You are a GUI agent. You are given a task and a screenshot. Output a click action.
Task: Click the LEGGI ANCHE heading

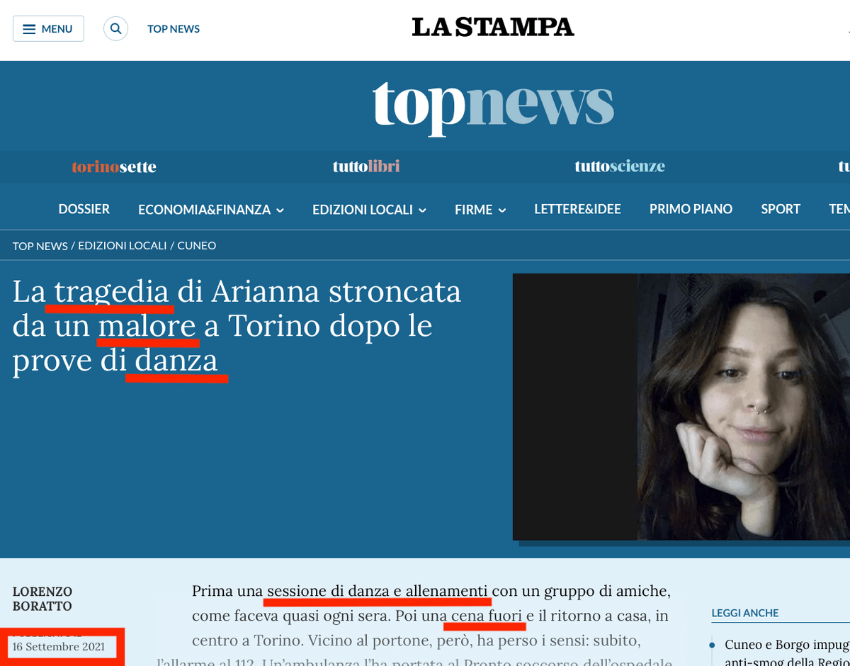pyautogui.click(x=745, y=613)
